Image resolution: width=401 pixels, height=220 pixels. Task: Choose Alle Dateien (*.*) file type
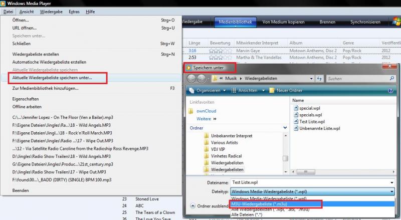[x=312, y=214]
